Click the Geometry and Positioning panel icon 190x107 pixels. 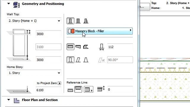(x=17, y=5)
